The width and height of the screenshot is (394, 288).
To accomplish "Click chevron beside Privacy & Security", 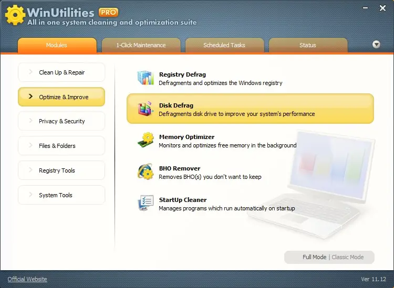I will (30, 121).
